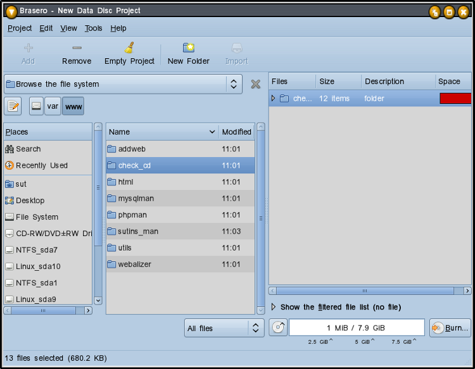475x369 pixels.
Task: Sort file list by Modified column
Action: pos(237,132)
